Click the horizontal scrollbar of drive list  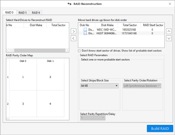[40, 50]
